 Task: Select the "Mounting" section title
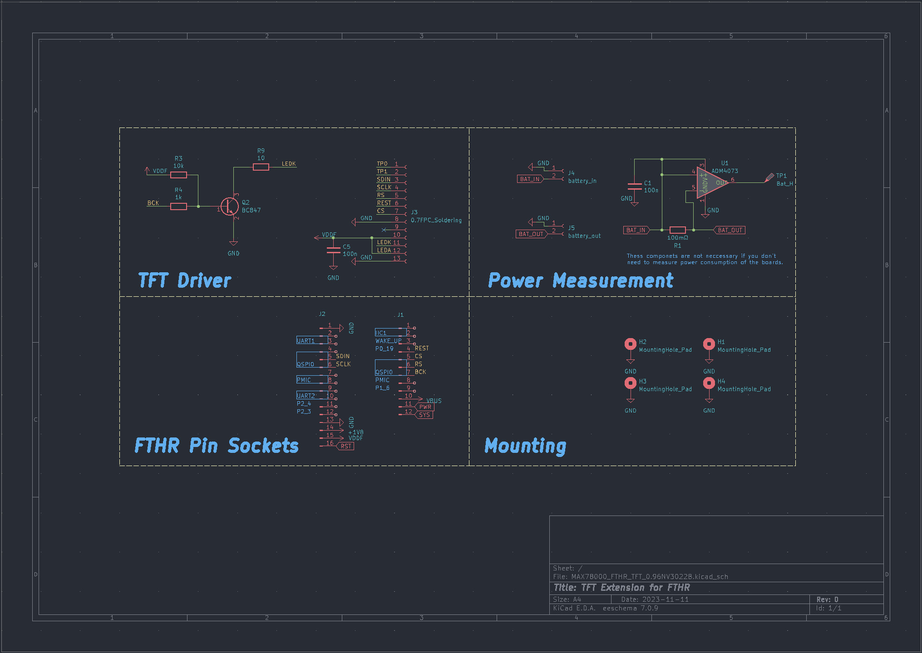525,446
